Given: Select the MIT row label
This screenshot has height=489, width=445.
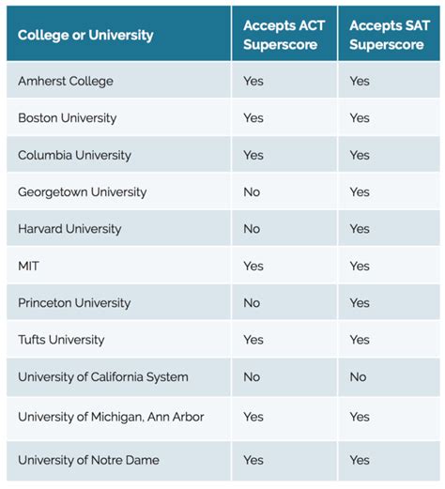Looking at the screenshot, I should point(118,266).
